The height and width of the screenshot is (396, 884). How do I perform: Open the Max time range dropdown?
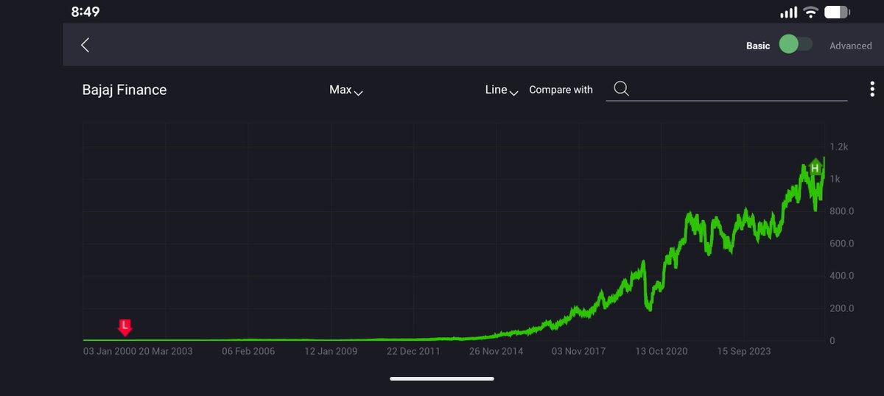coord(346,90)
